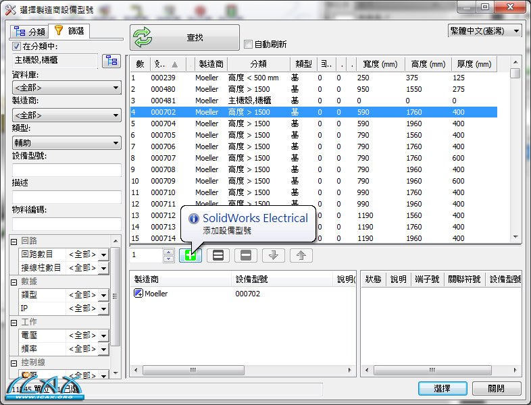Click the remove part minus button
This screenshot has width=531, height=405.
point(246,255)
